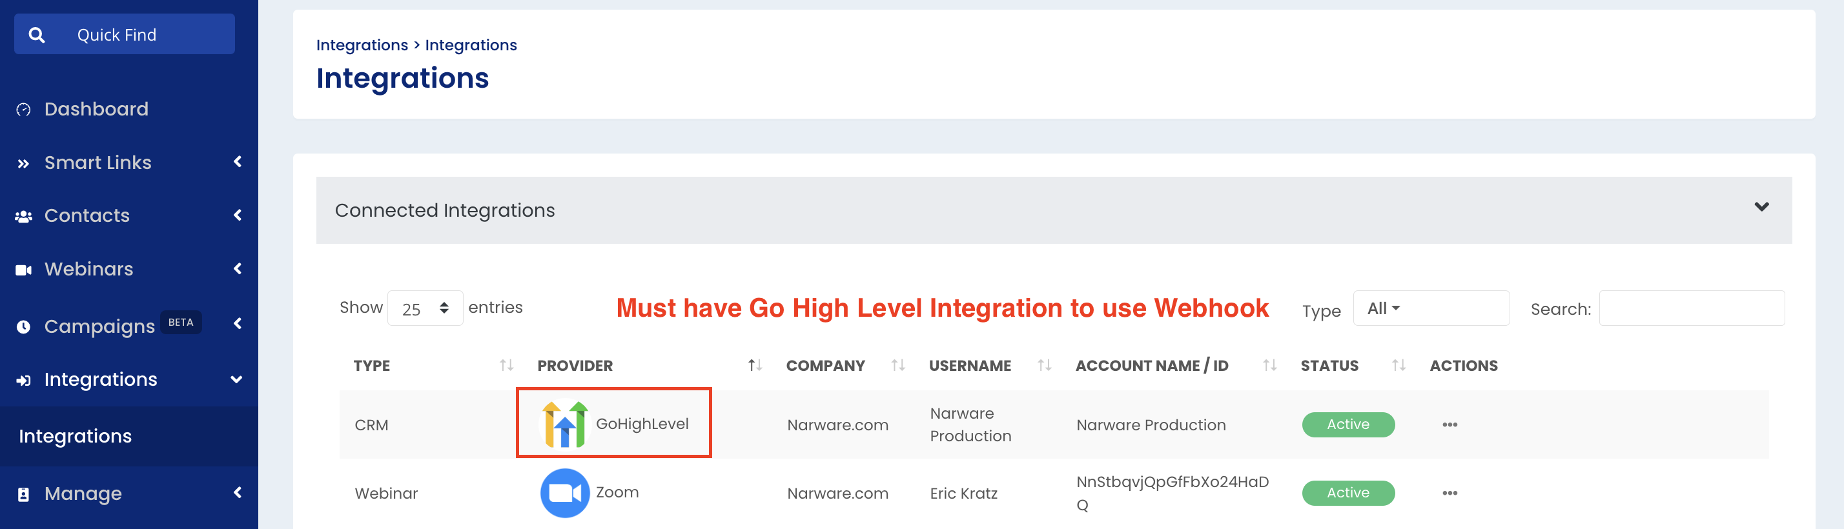The height and width of the screenshot is (529, 1844).
Task: Click the Narware Production username cell
Action: tap(970, 424)
